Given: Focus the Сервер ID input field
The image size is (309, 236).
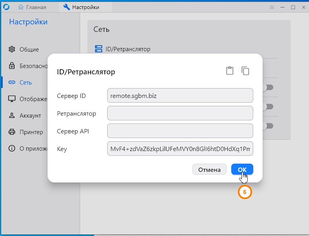Looking at the screenshot, I should pos(180,96).
